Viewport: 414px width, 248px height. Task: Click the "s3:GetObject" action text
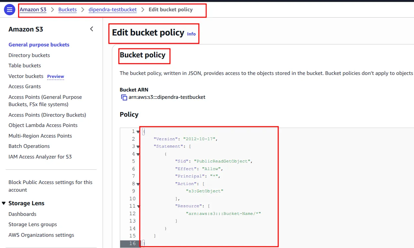(x=205, y=191)
